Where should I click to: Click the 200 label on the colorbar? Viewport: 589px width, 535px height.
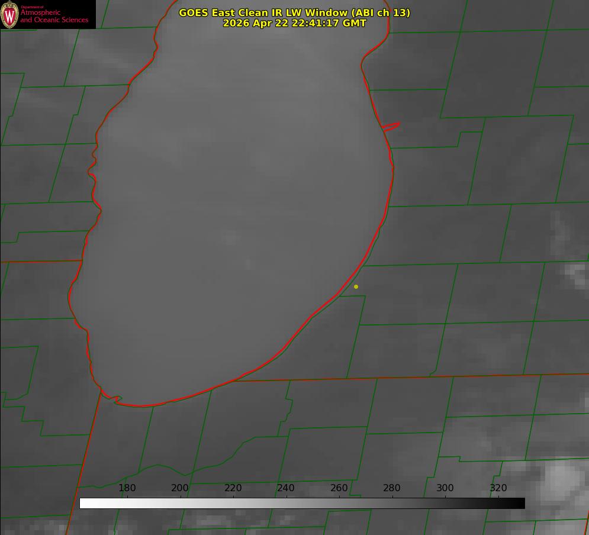(180, 488)
